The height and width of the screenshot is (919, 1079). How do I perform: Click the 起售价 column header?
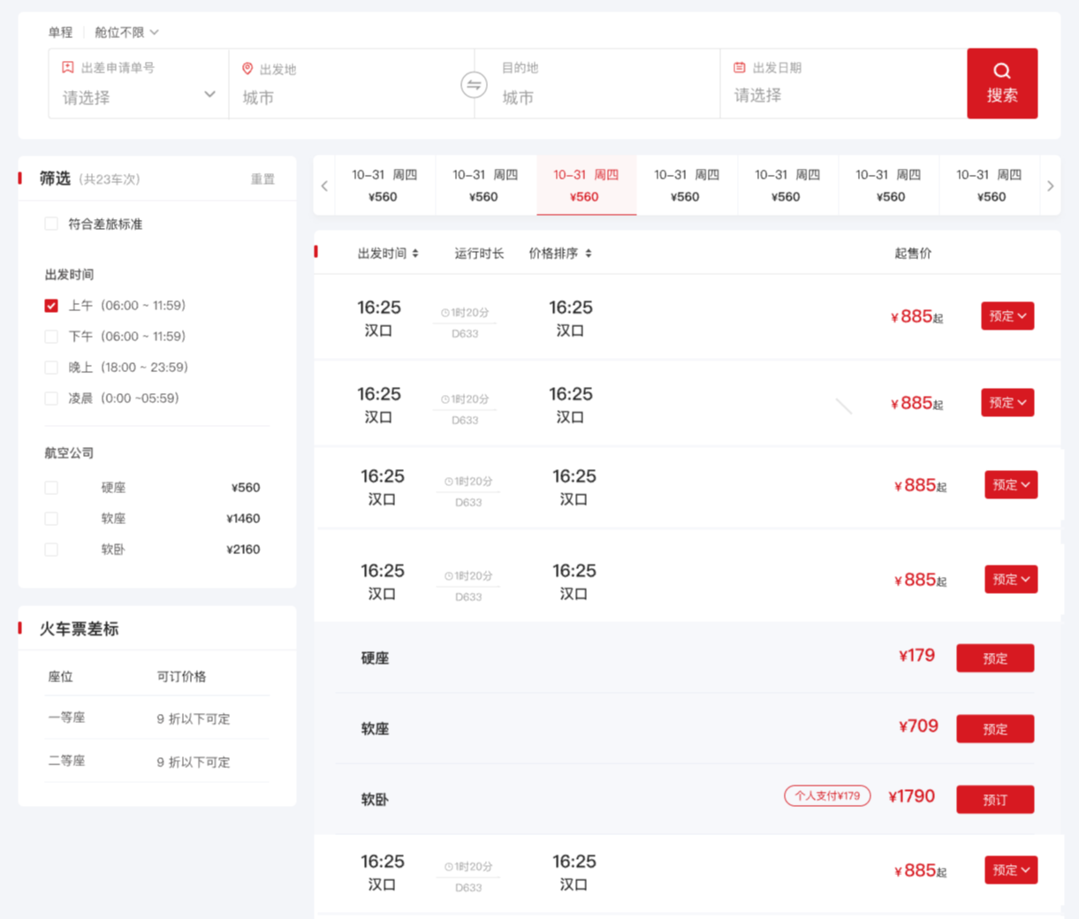coord(913,254)
